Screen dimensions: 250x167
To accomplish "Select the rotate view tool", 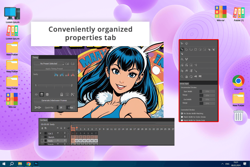I will tap(191, 76).
